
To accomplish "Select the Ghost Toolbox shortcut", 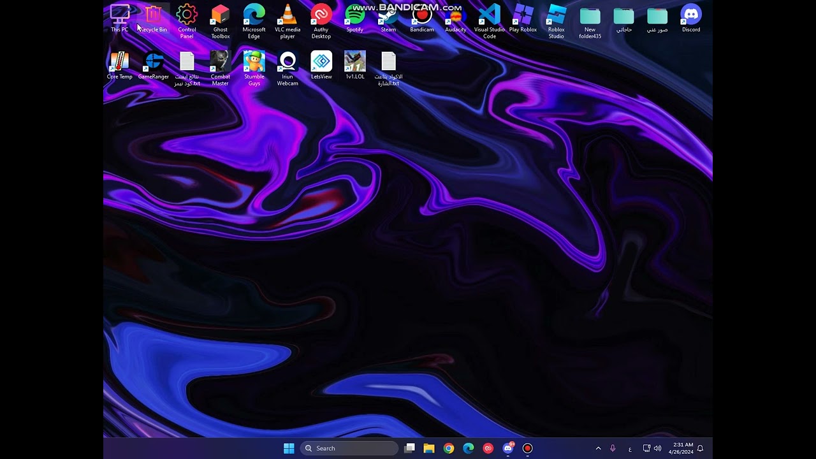I will 221,22.
